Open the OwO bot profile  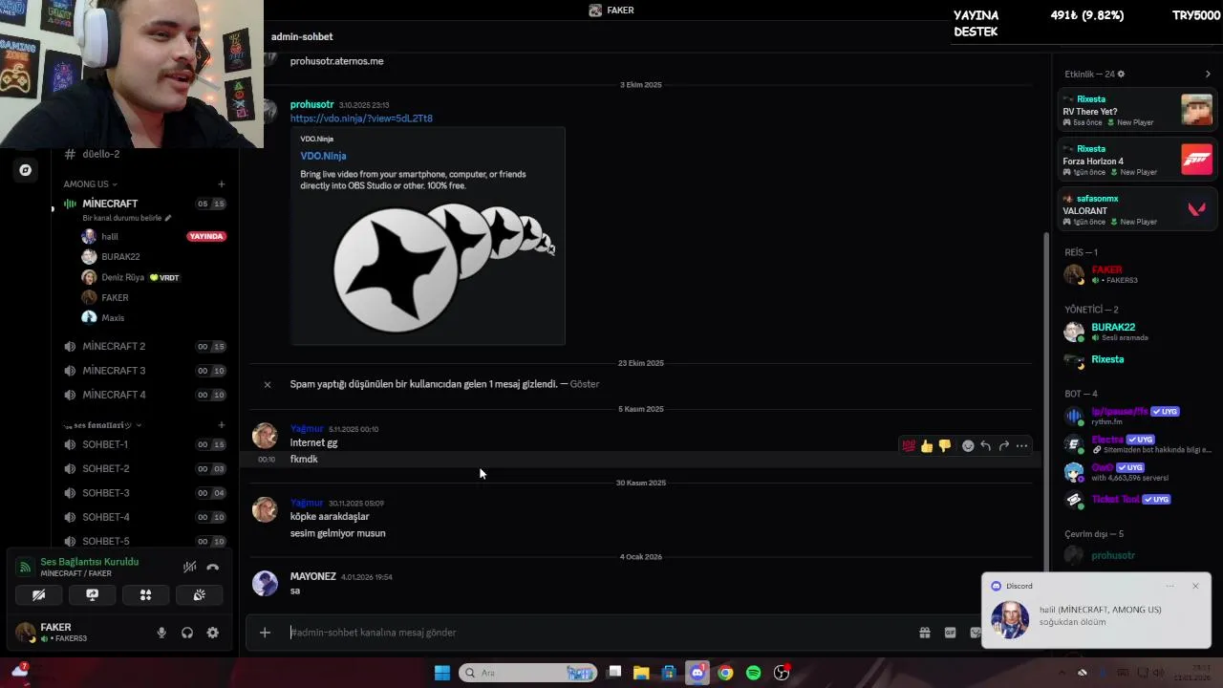pyautogui.click(x=1137, y=472)
